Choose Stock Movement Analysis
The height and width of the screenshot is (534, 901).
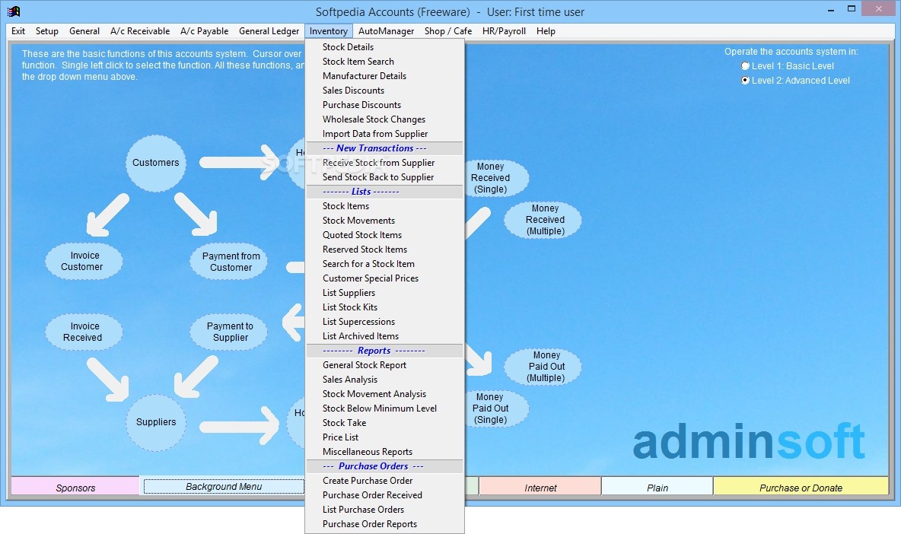384,394
